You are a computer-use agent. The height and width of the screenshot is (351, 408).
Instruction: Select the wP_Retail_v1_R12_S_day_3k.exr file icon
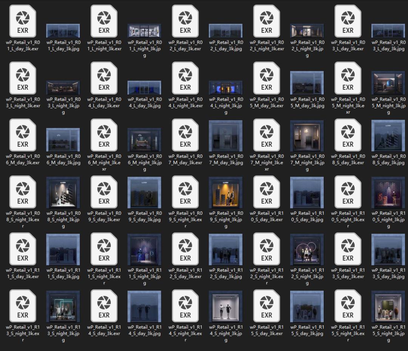click(x=185, y=249)
